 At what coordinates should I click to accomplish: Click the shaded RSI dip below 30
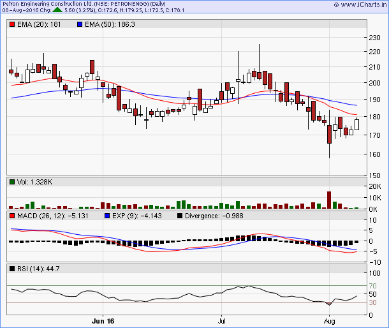pos(329,303)
